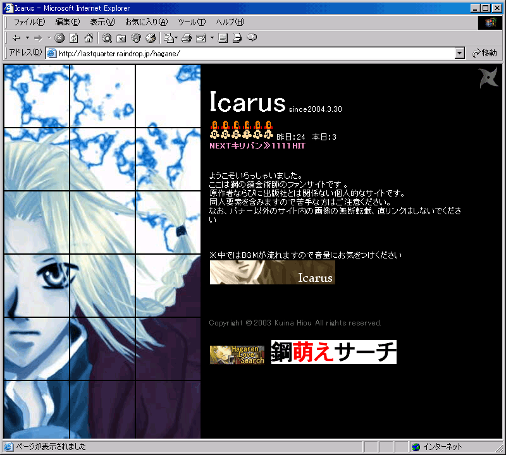
Task: Expand the Mail button dropdown arrow
Action: [x=176, y=38]
